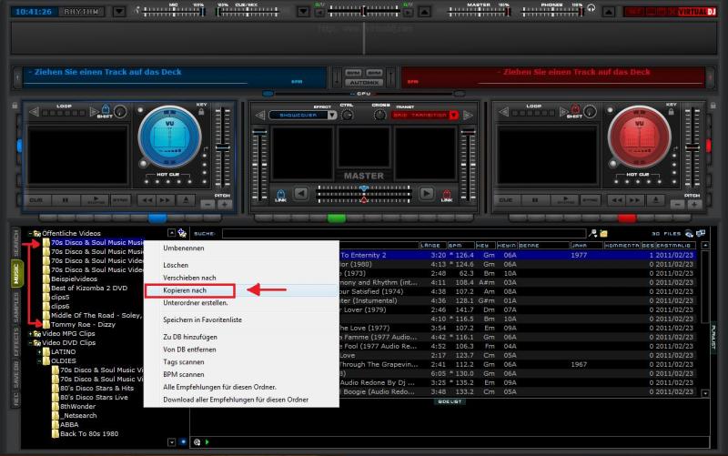Viewport: 728px width, 456px height.
Task: Click the SYNC button on left deck
Action: [120, 199]
